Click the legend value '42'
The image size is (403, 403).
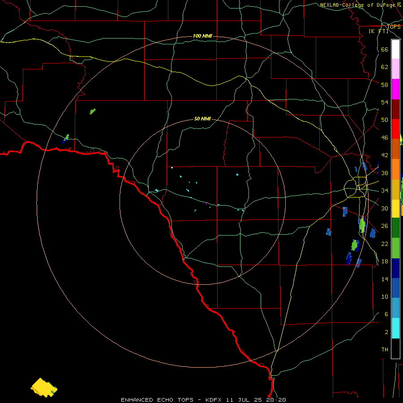pyautogui.click(x=385, y=155)
